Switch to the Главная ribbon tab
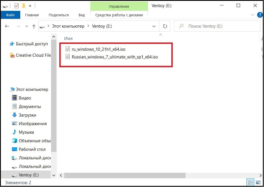The height and width of the screenshot is (187, 264). click(x=32, y=15)
